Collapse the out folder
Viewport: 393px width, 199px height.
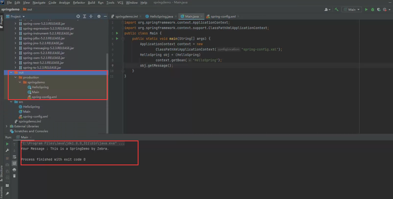(11, 73)
